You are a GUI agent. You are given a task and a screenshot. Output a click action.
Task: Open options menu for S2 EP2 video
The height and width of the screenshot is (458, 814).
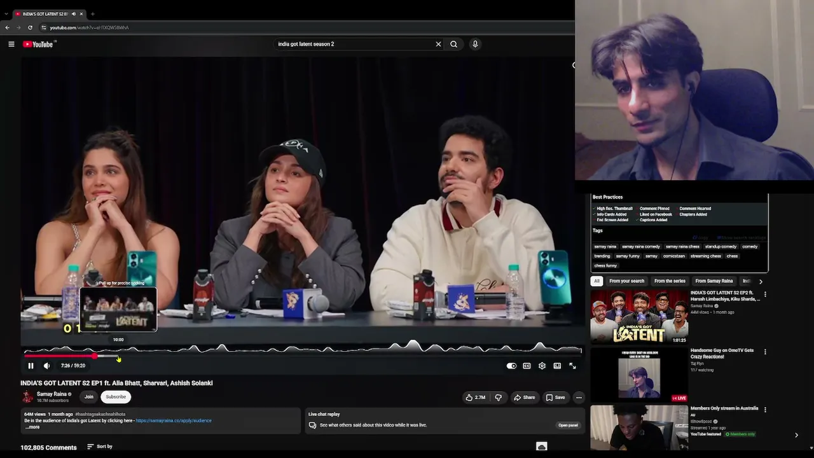765,295
